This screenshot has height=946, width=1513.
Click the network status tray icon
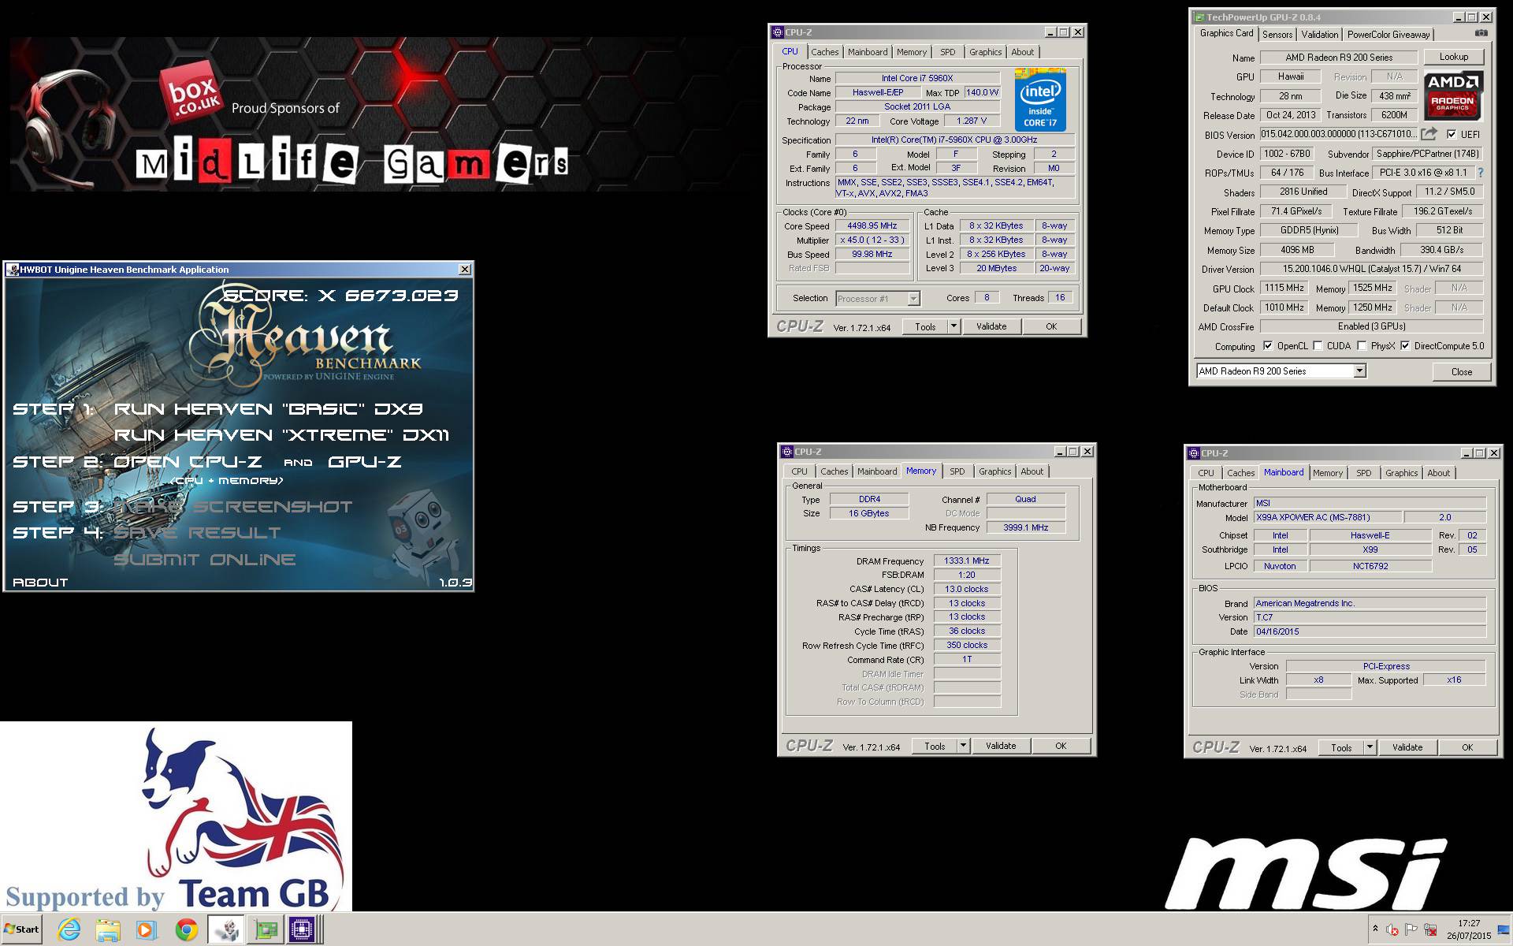[1430, 929]
